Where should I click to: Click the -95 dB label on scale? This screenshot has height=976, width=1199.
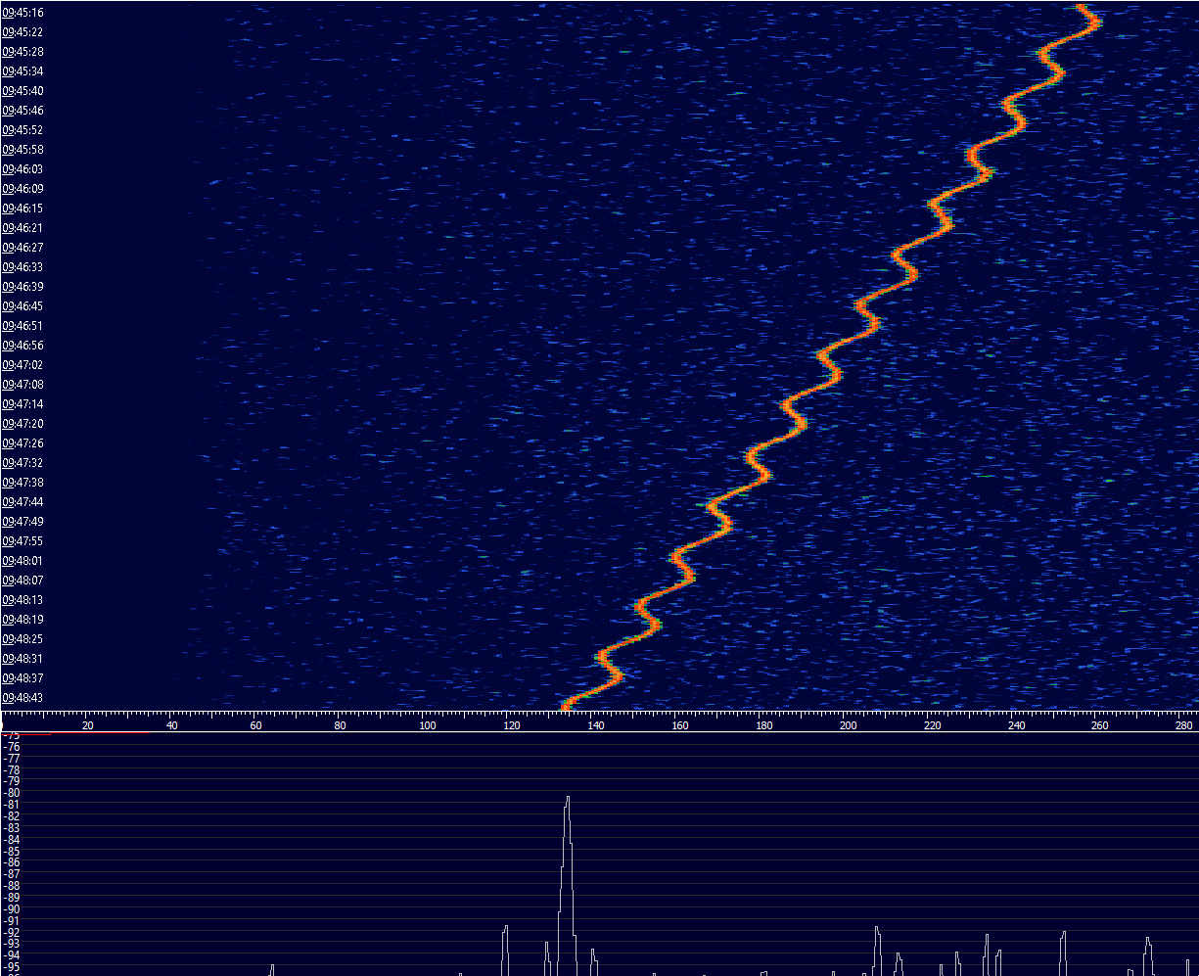click(x=12, y=966)
